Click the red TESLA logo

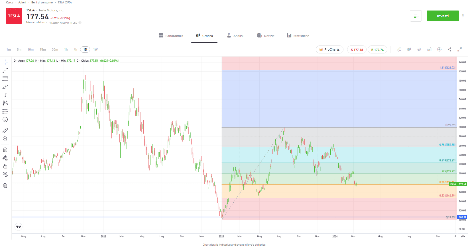click(14, 16)
